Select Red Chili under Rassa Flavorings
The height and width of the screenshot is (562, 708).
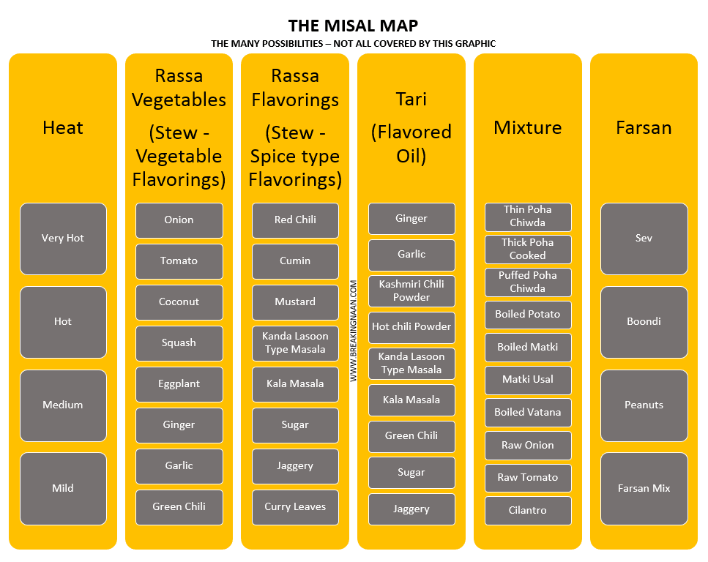click(295, 220)
